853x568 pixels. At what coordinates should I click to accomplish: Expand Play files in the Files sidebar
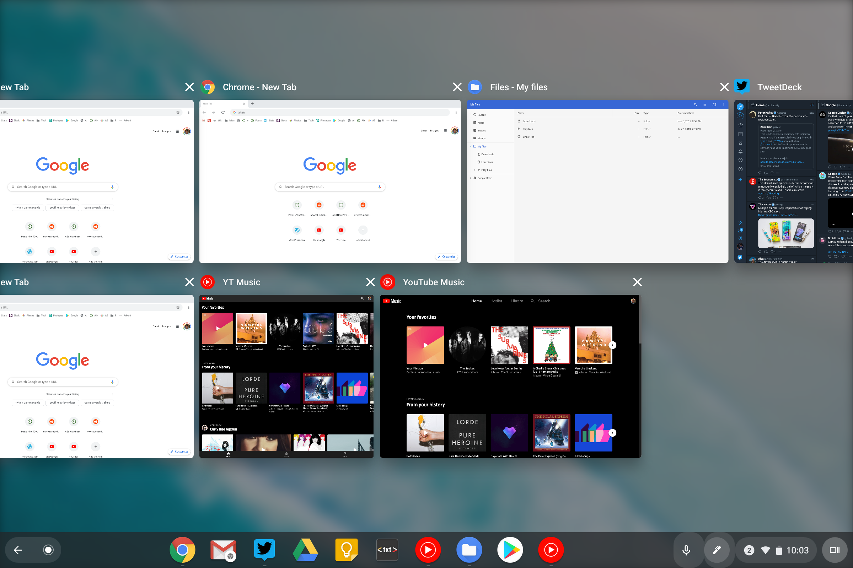pos(474,169)
